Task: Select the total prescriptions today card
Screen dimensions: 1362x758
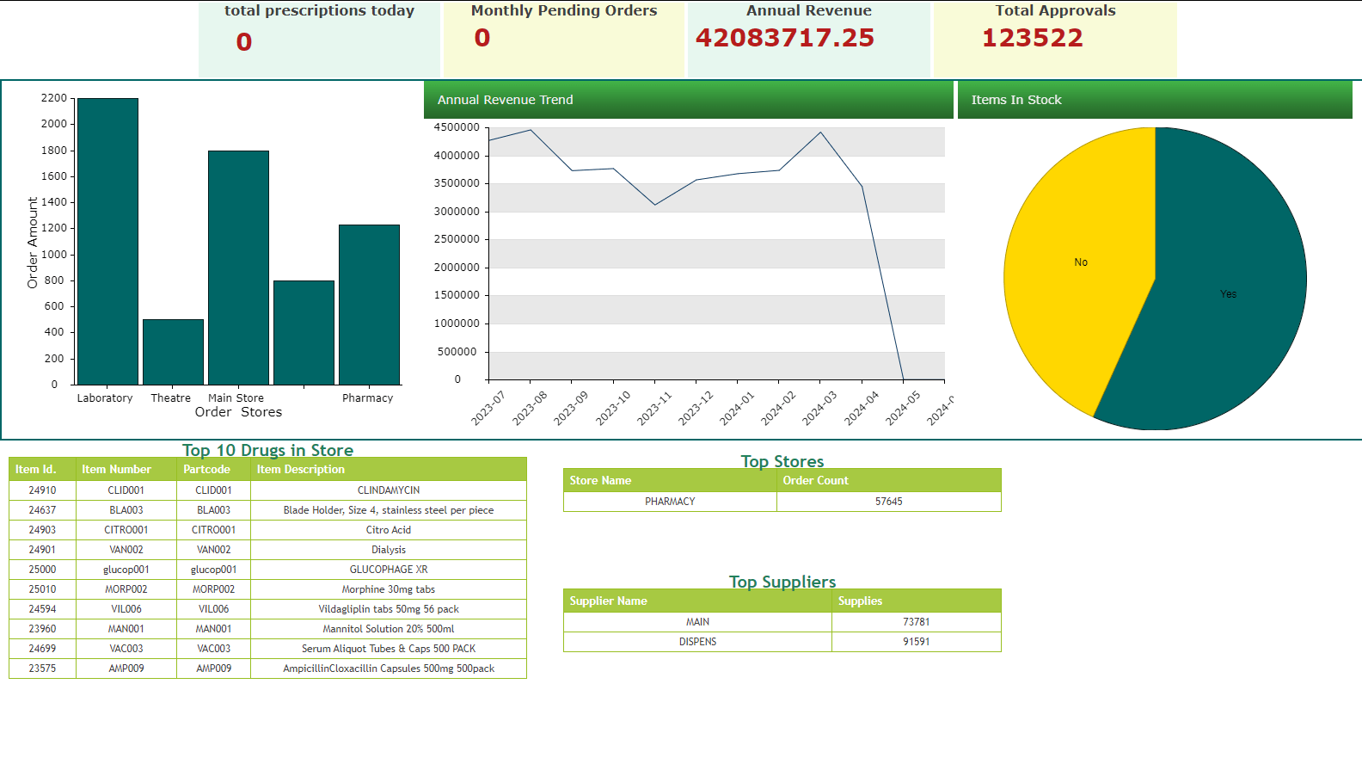Action: coord(319,39)
